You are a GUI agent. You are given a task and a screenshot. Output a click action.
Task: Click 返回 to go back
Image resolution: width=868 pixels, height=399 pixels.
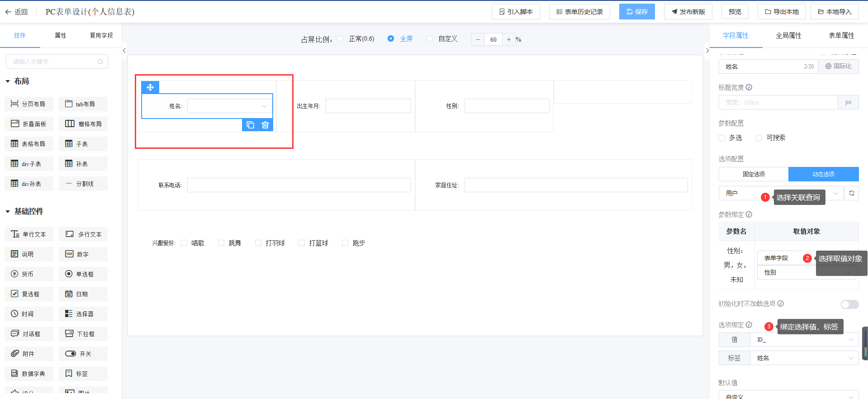coord(16,12)
